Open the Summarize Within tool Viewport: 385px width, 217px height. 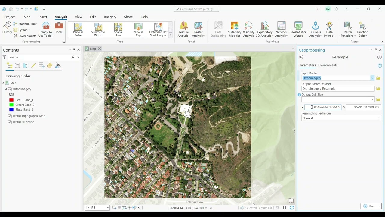click(98, 30)
